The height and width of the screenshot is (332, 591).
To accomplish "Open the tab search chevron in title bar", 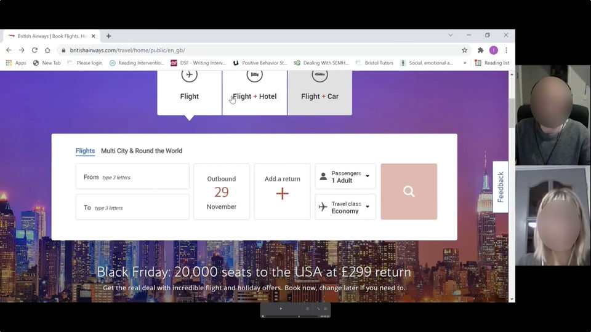I will tap(451, 35).
